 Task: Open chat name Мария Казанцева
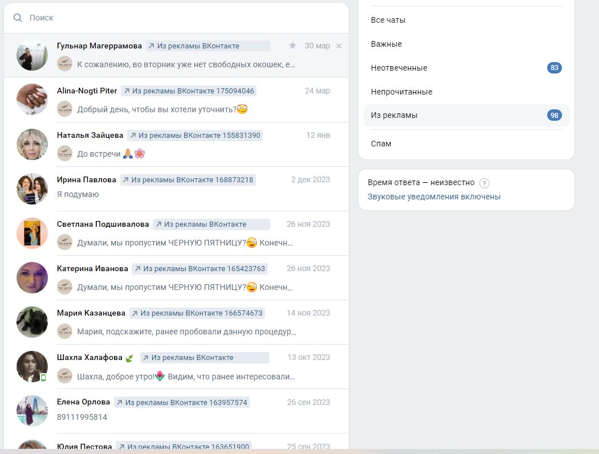(x=91, y=313)
